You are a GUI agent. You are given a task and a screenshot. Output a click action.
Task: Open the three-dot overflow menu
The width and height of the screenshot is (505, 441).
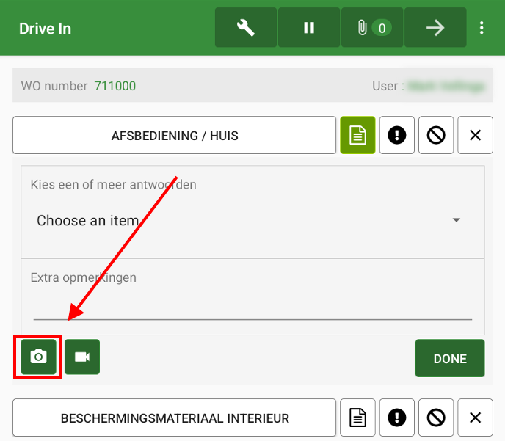tap(482, 28)
